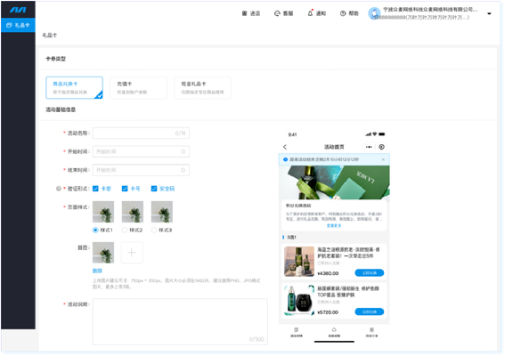Click the 删除 link under the image
Screen dimensions: 505x356
tap(97, 271)
